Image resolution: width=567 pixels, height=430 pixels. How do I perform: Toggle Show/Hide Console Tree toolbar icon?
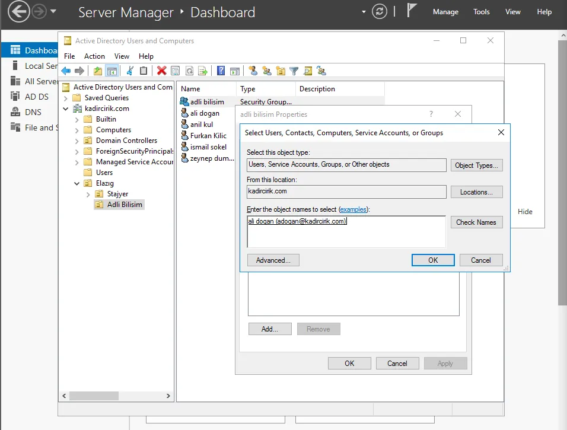click(112, 71)
